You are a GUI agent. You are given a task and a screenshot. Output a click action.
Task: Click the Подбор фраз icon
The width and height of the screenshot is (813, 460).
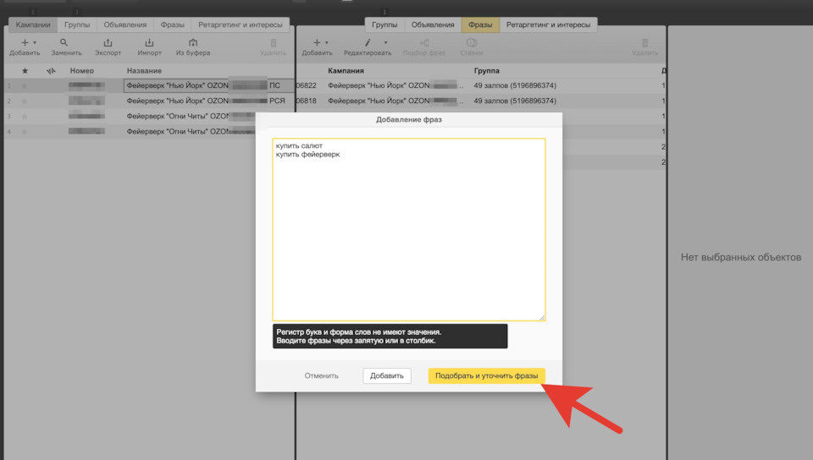[424, 42]
